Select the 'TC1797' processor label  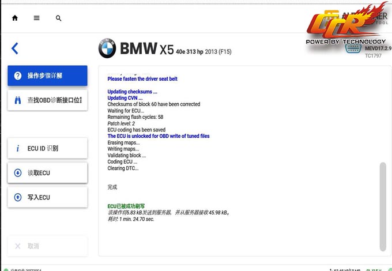(x=373, y=56)
